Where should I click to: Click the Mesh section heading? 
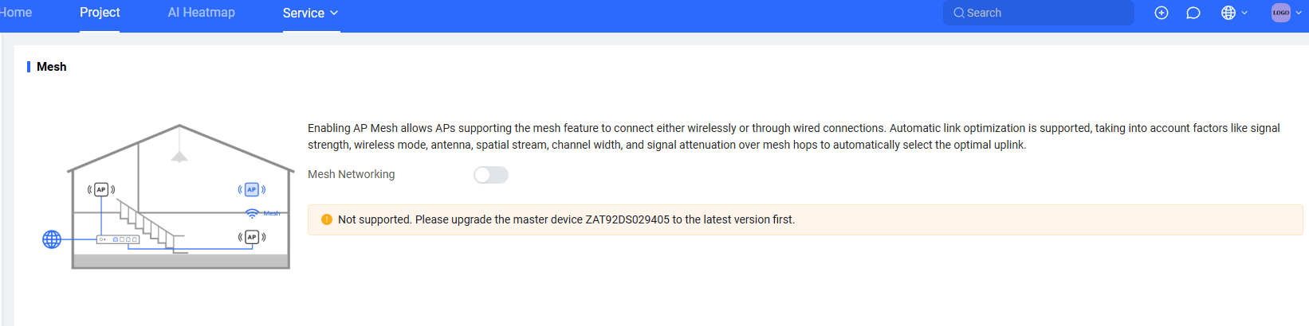coord(52,67)
